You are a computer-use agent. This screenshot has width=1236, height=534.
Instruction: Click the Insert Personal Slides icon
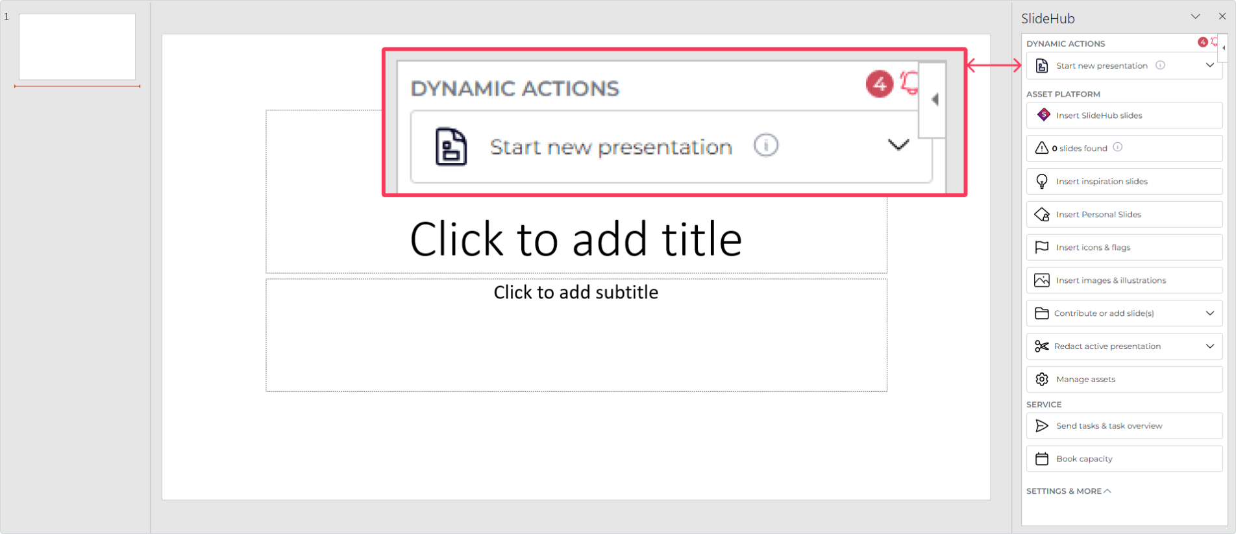1042,214
